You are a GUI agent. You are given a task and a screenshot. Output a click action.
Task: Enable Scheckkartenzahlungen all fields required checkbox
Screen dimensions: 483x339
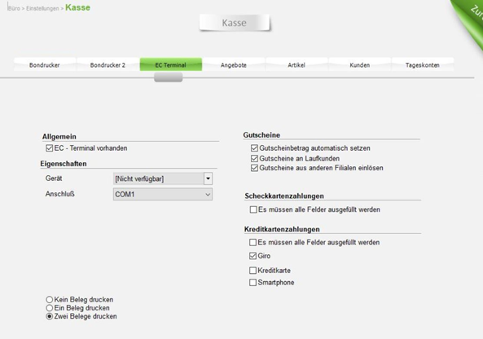(x=253, y=209)
